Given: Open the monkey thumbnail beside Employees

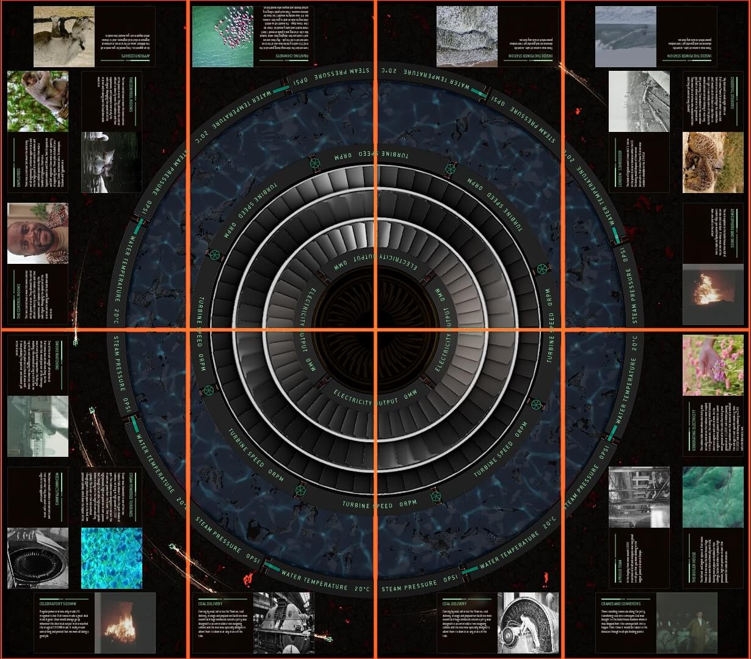Looking at the screenshot, I should (x=38, y=102).
